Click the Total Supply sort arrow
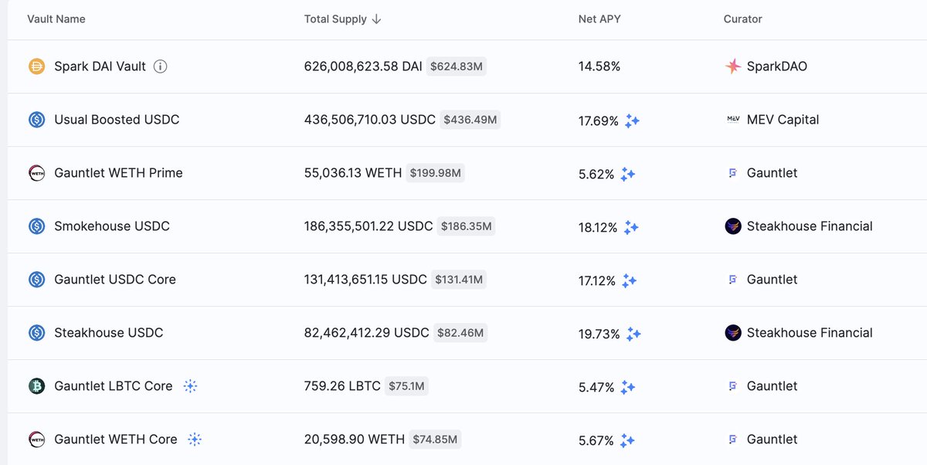This screenshot has height=465, width=927. coord(376,19)
